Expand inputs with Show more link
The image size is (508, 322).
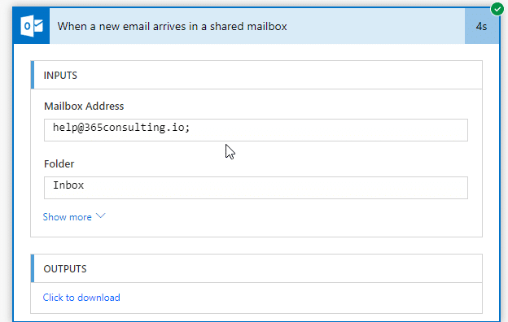click(x=68, y=217)
